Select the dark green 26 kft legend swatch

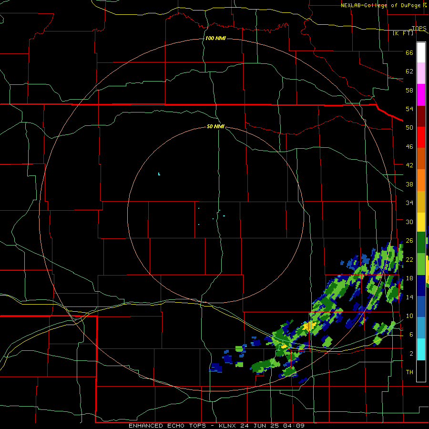421,243
